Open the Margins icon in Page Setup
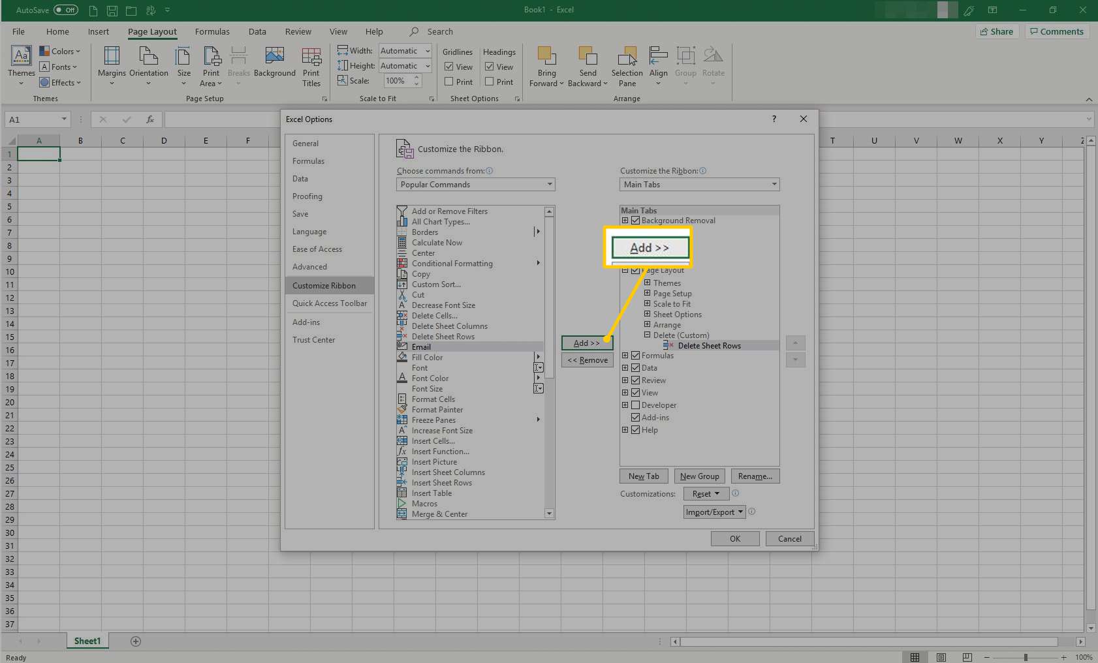1098x663 pixels. point(112,57)
